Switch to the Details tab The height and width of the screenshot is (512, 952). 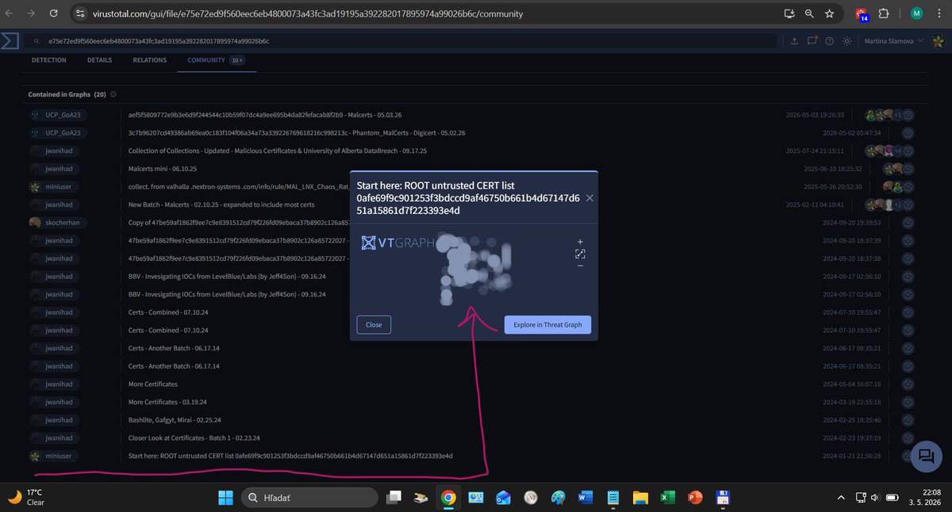99,60
